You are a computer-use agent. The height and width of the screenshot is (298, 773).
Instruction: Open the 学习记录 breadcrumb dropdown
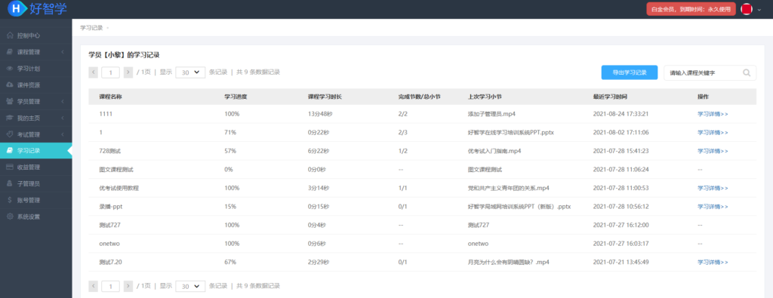108,28
